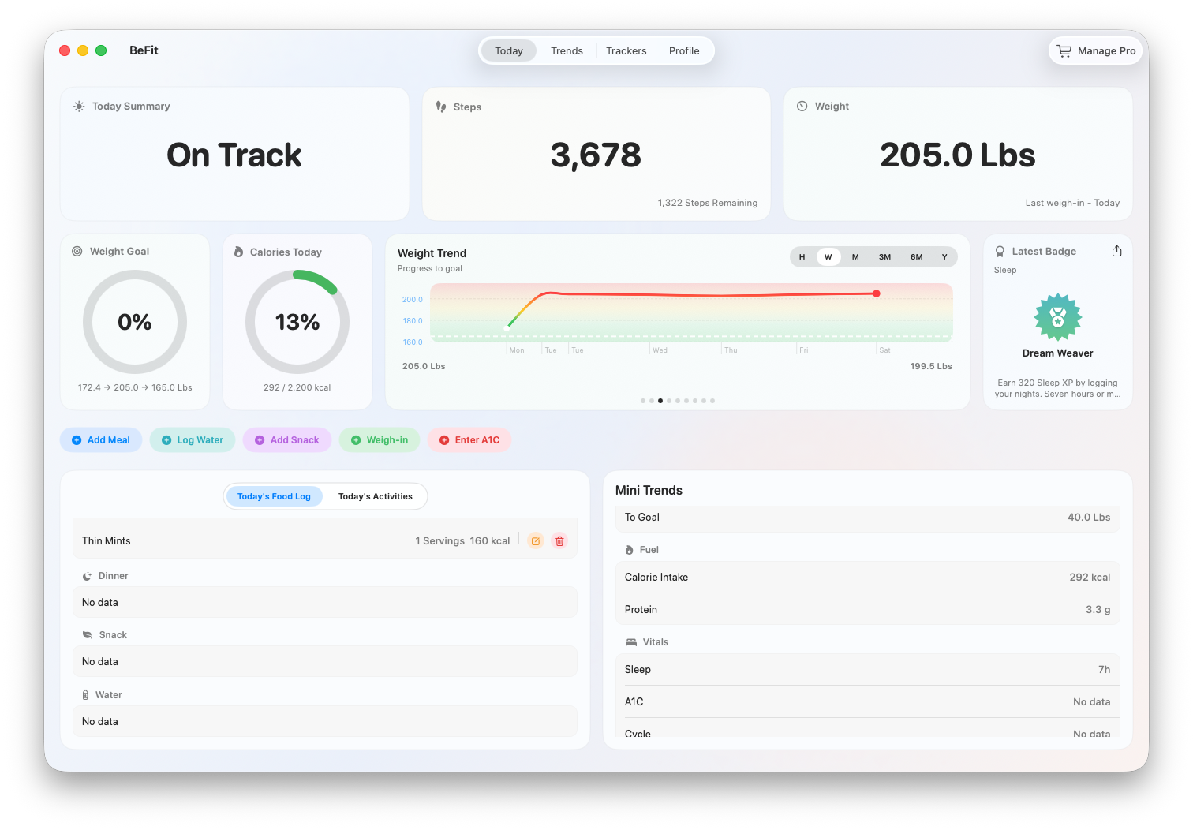Click the medal icon beside Latest Badge
1193x830 pixels.
pyautogui.click(x=1000, y=251)
